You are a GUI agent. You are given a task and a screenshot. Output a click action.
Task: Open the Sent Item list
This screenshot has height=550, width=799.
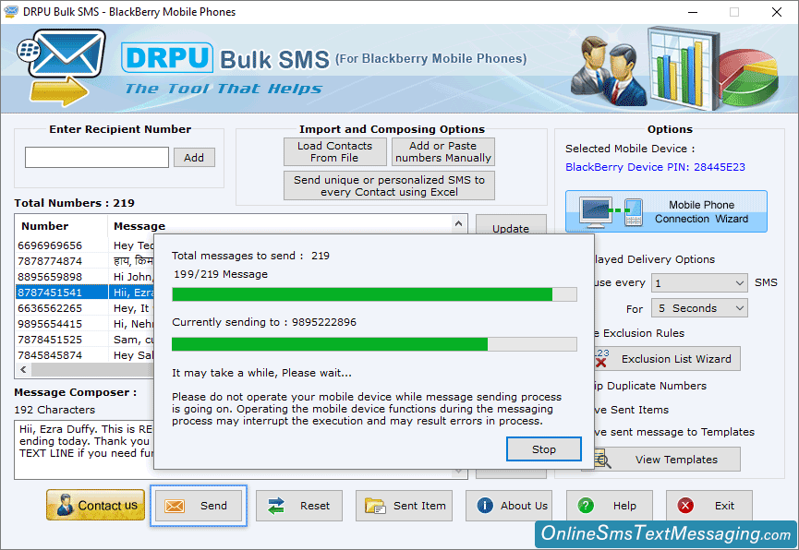coord(404,506)
